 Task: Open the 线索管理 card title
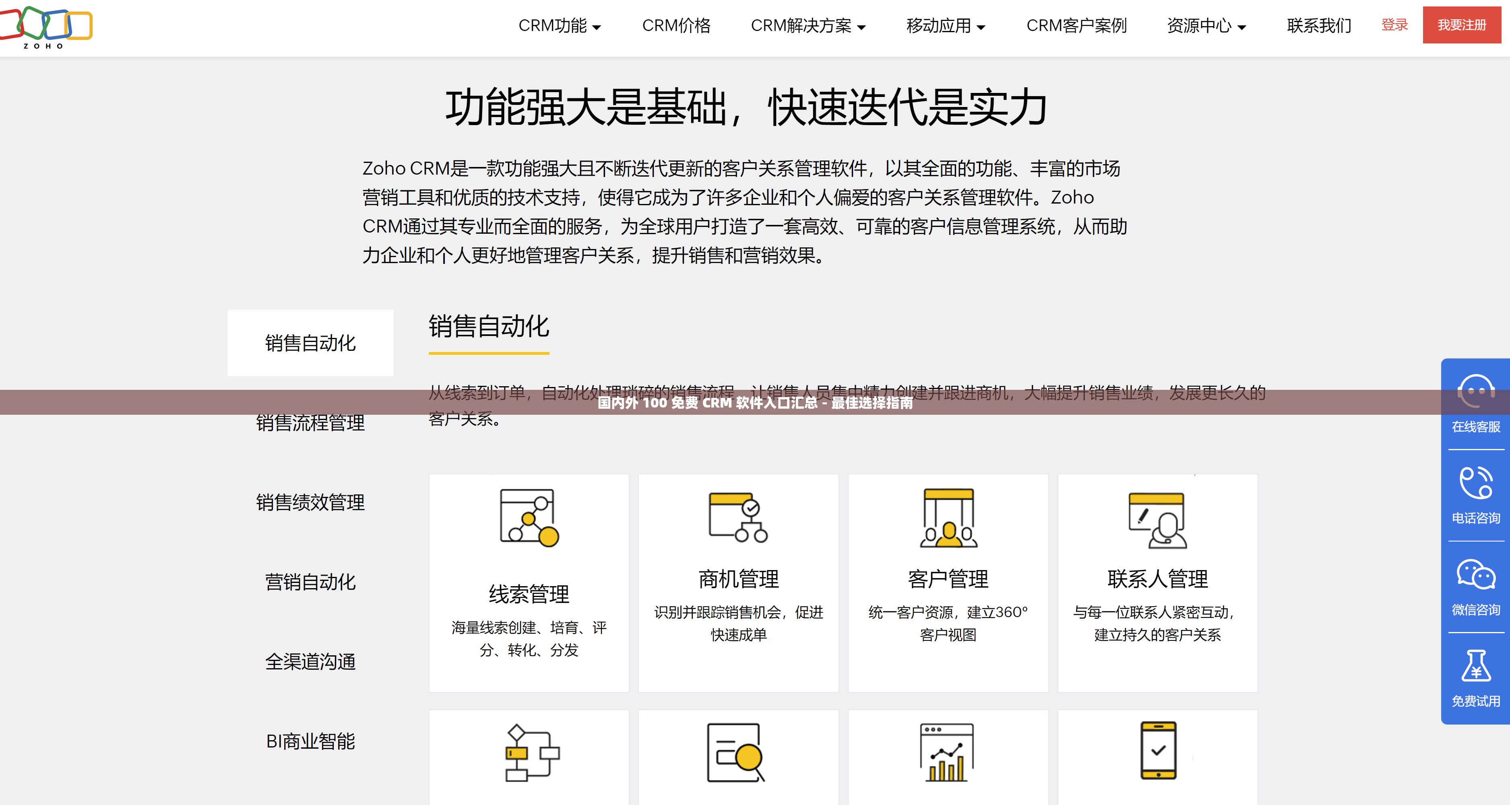529,594
